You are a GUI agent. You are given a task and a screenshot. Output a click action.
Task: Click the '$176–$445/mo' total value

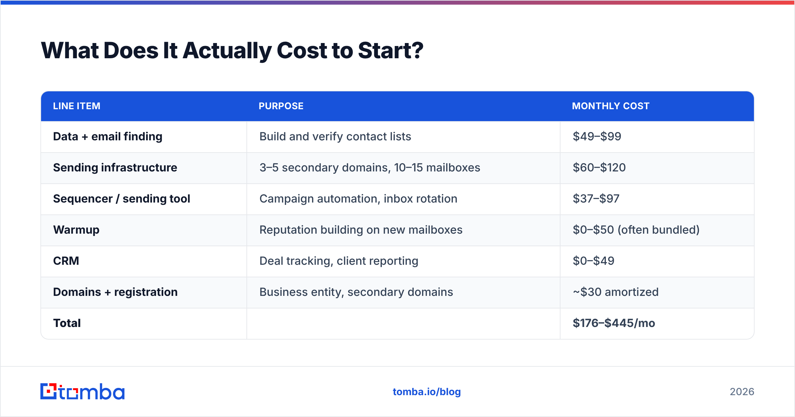click(x=614, y=323)
